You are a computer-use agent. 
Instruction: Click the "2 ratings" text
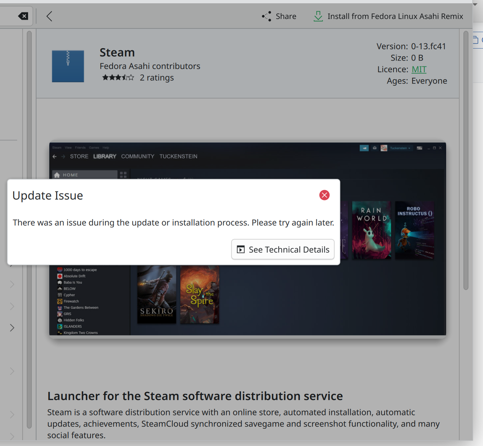point(157,78)
